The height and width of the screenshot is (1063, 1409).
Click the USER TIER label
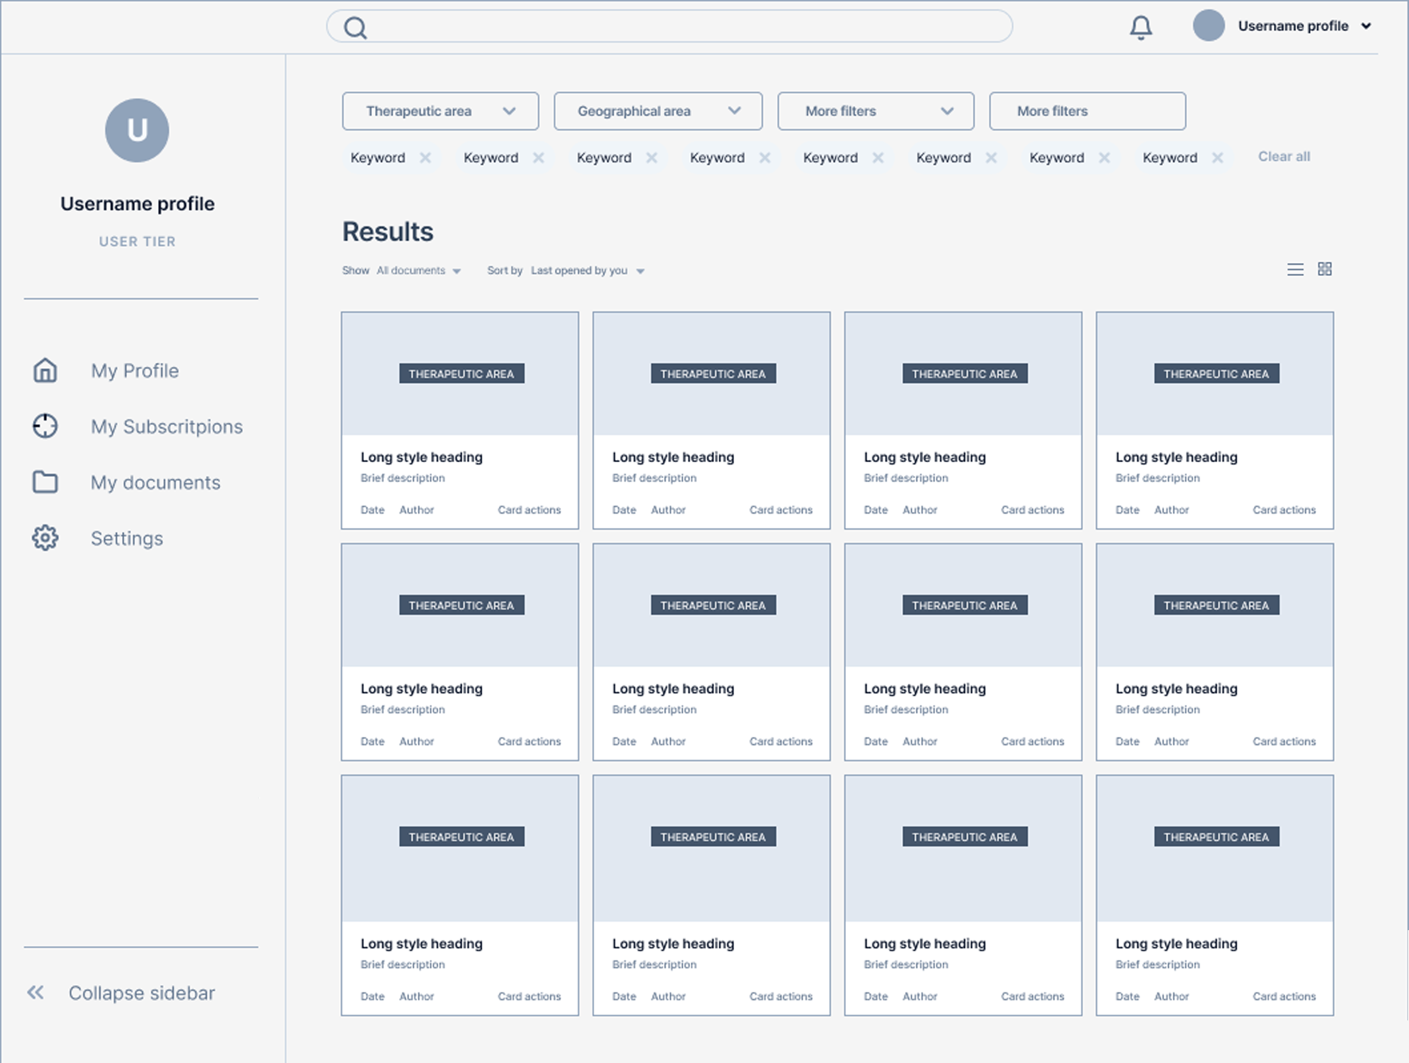137,241
